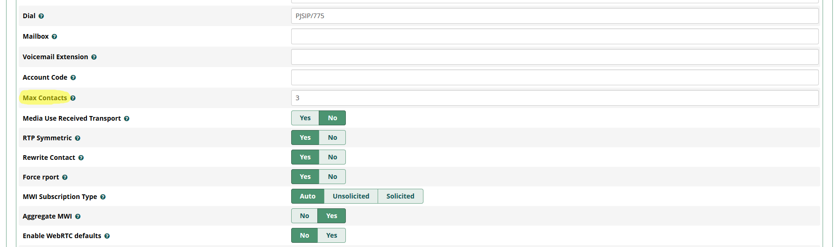
Task: Show help for MWI Subscription Type
Action: click(x=103, y=197)
